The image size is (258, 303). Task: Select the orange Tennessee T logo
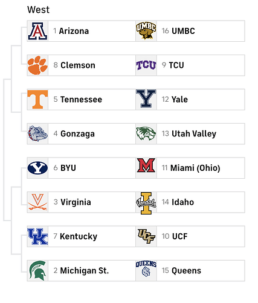click(37, 99)
